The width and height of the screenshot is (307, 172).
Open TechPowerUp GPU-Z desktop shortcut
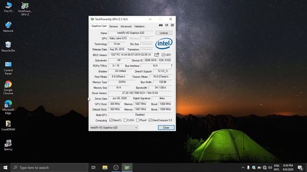[25, 9]
